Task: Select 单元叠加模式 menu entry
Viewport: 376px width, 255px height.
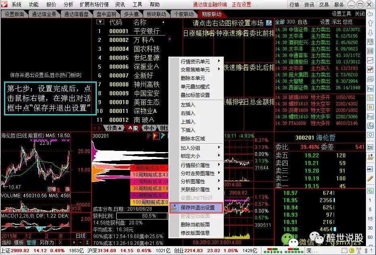Action: point(196,87)
